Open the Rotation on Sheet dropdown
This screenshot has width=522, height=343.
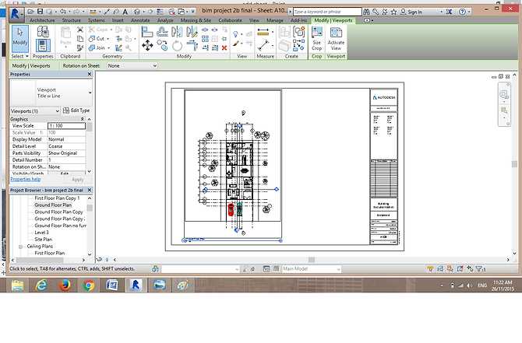pyautogui.click(x=132, y=66)
